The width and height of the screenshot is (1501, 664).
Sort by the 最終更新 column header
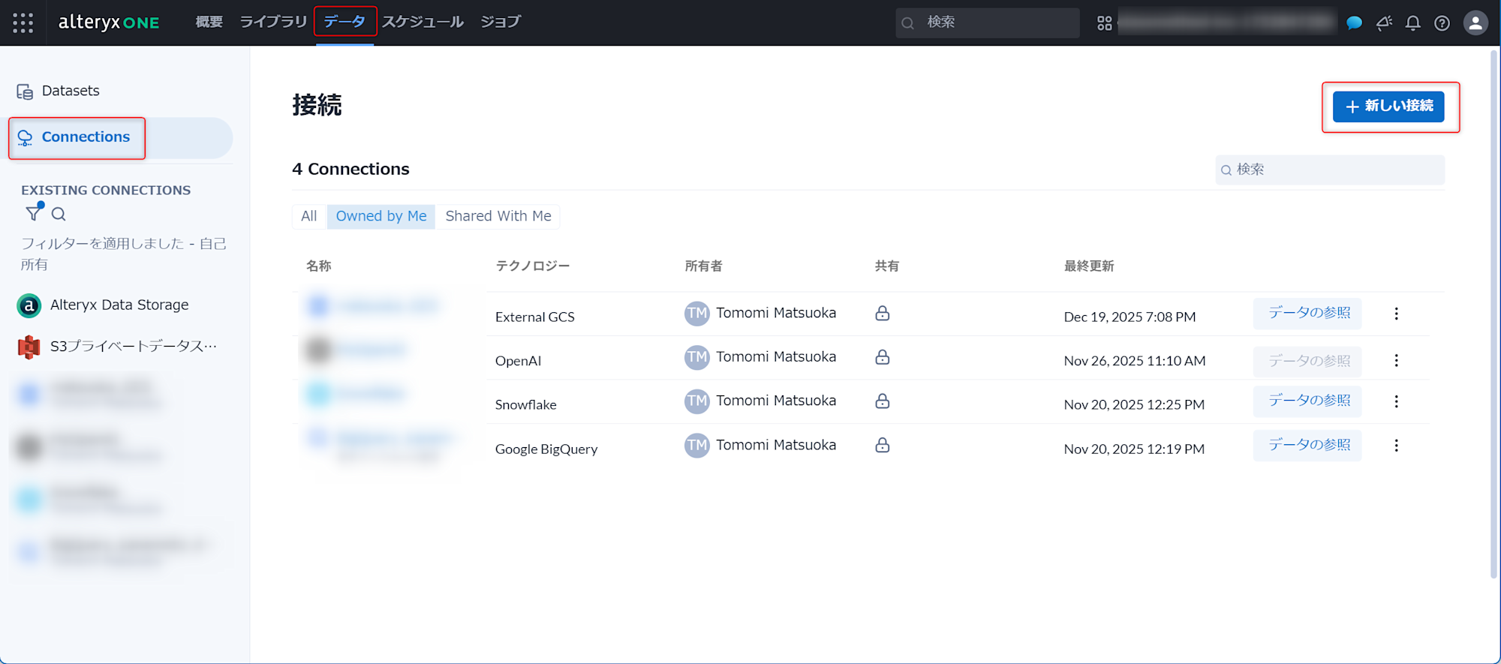click(1089, 266)
